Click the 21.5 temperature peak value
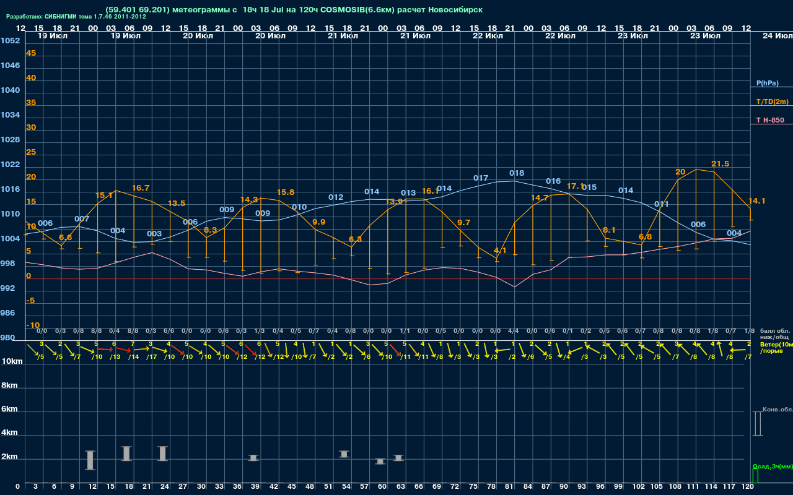 point(720,164)
